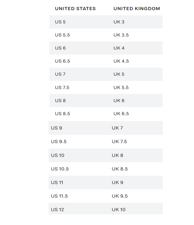Choose the UK 10 size cell

pyautogui.click(x=119, y=209)
